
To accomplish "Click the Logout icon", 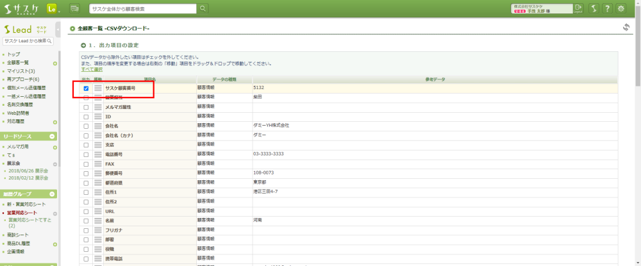I will pos(578,8).
